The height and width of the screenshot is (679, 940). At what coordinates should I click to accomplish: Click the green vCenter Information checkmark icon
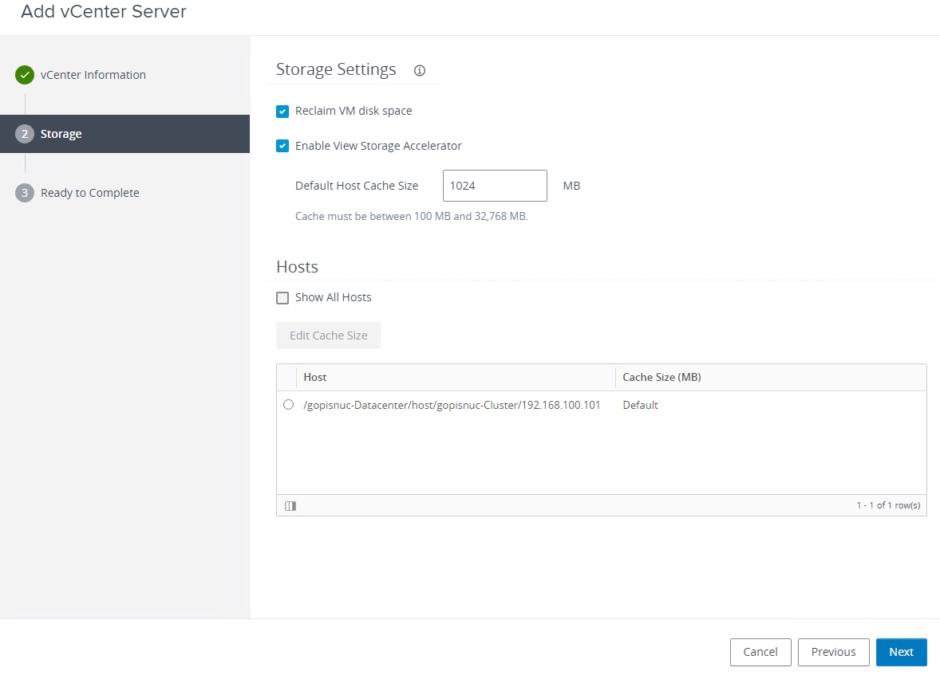click(x=25, y=75)
